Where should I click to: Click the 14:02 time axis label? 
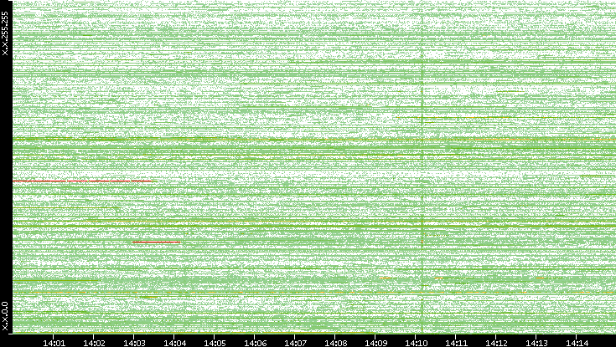pyautogui.click(x=94, y=344)
